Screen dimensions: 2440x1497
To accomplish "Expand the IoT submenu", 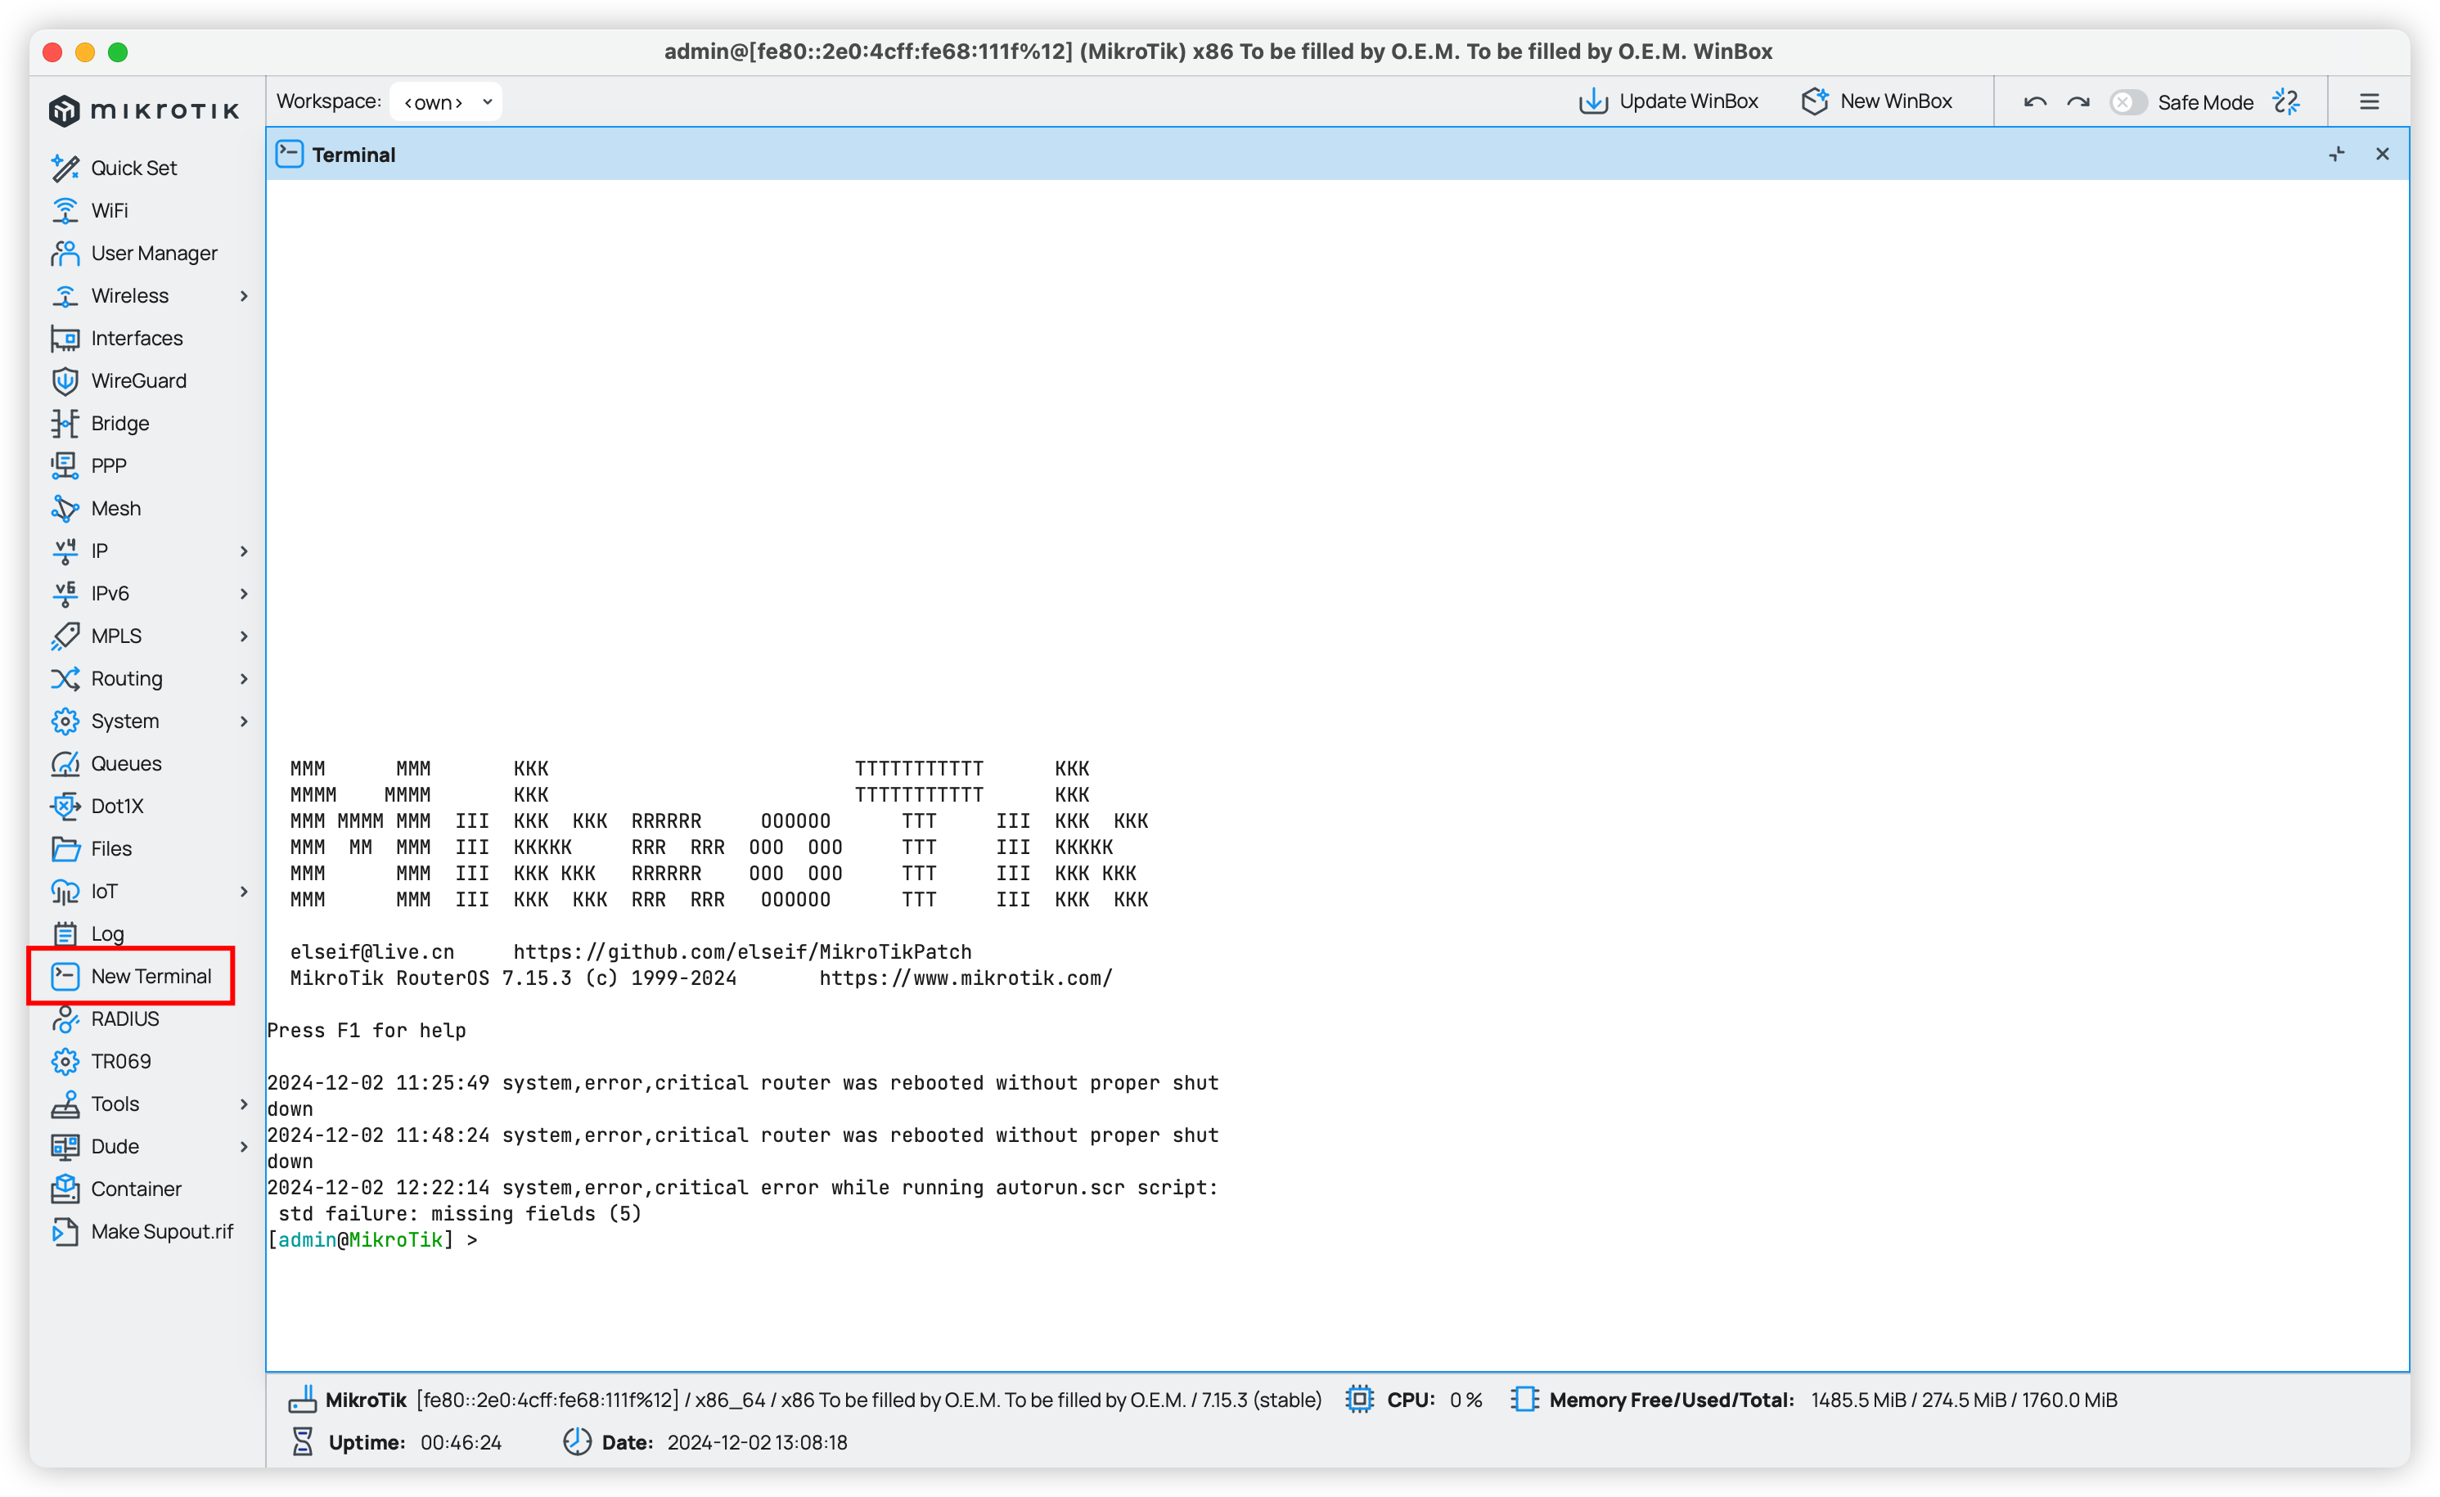I will pyautogui.click(x=244, y=891).
